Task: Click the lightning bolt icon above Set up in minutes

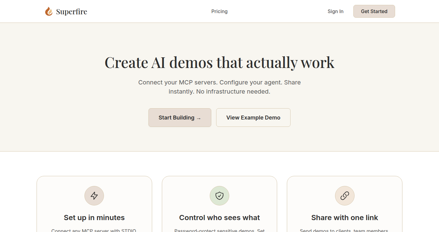Action: 94,196
